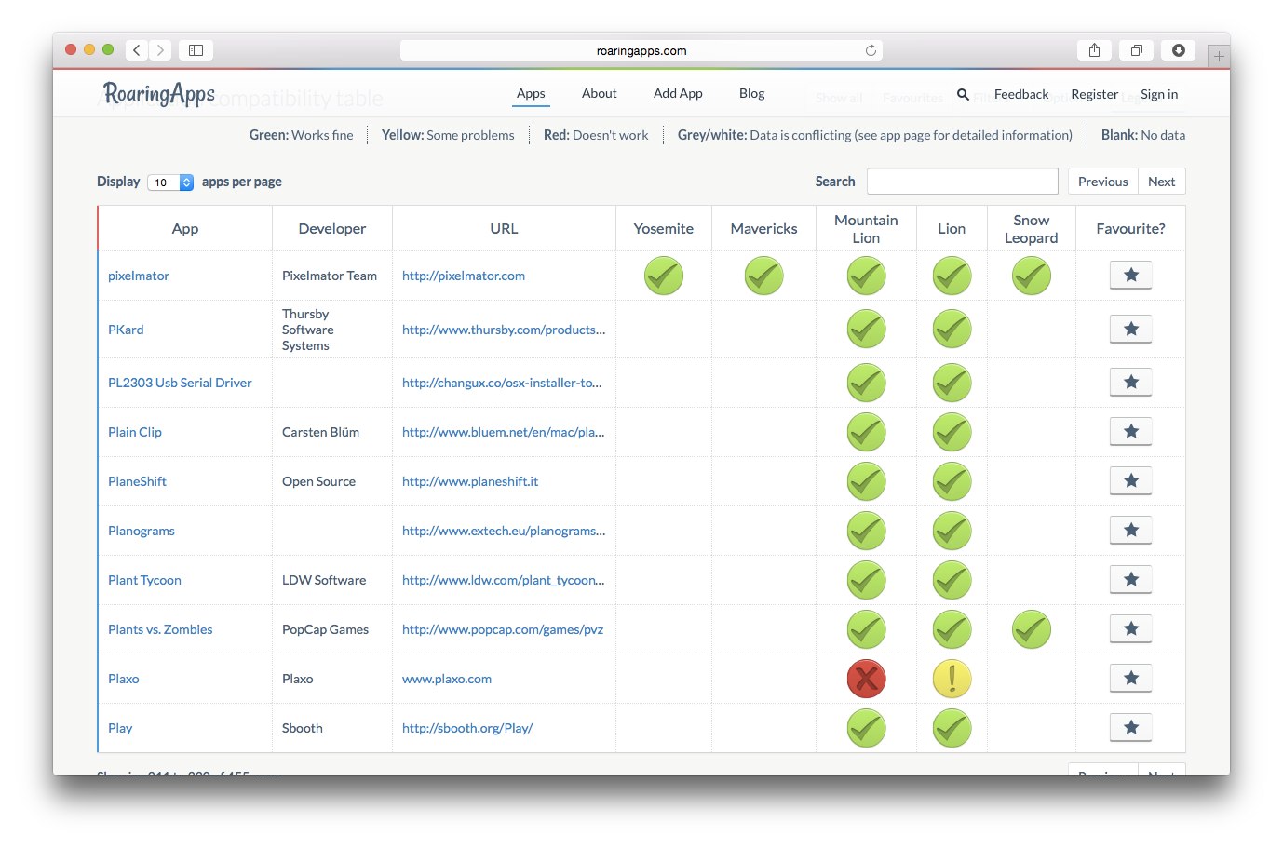The height and width of the screenshot is (849, 1283).
Task: Mark Plaxo as favourite
Action: tap(1131, 679)
